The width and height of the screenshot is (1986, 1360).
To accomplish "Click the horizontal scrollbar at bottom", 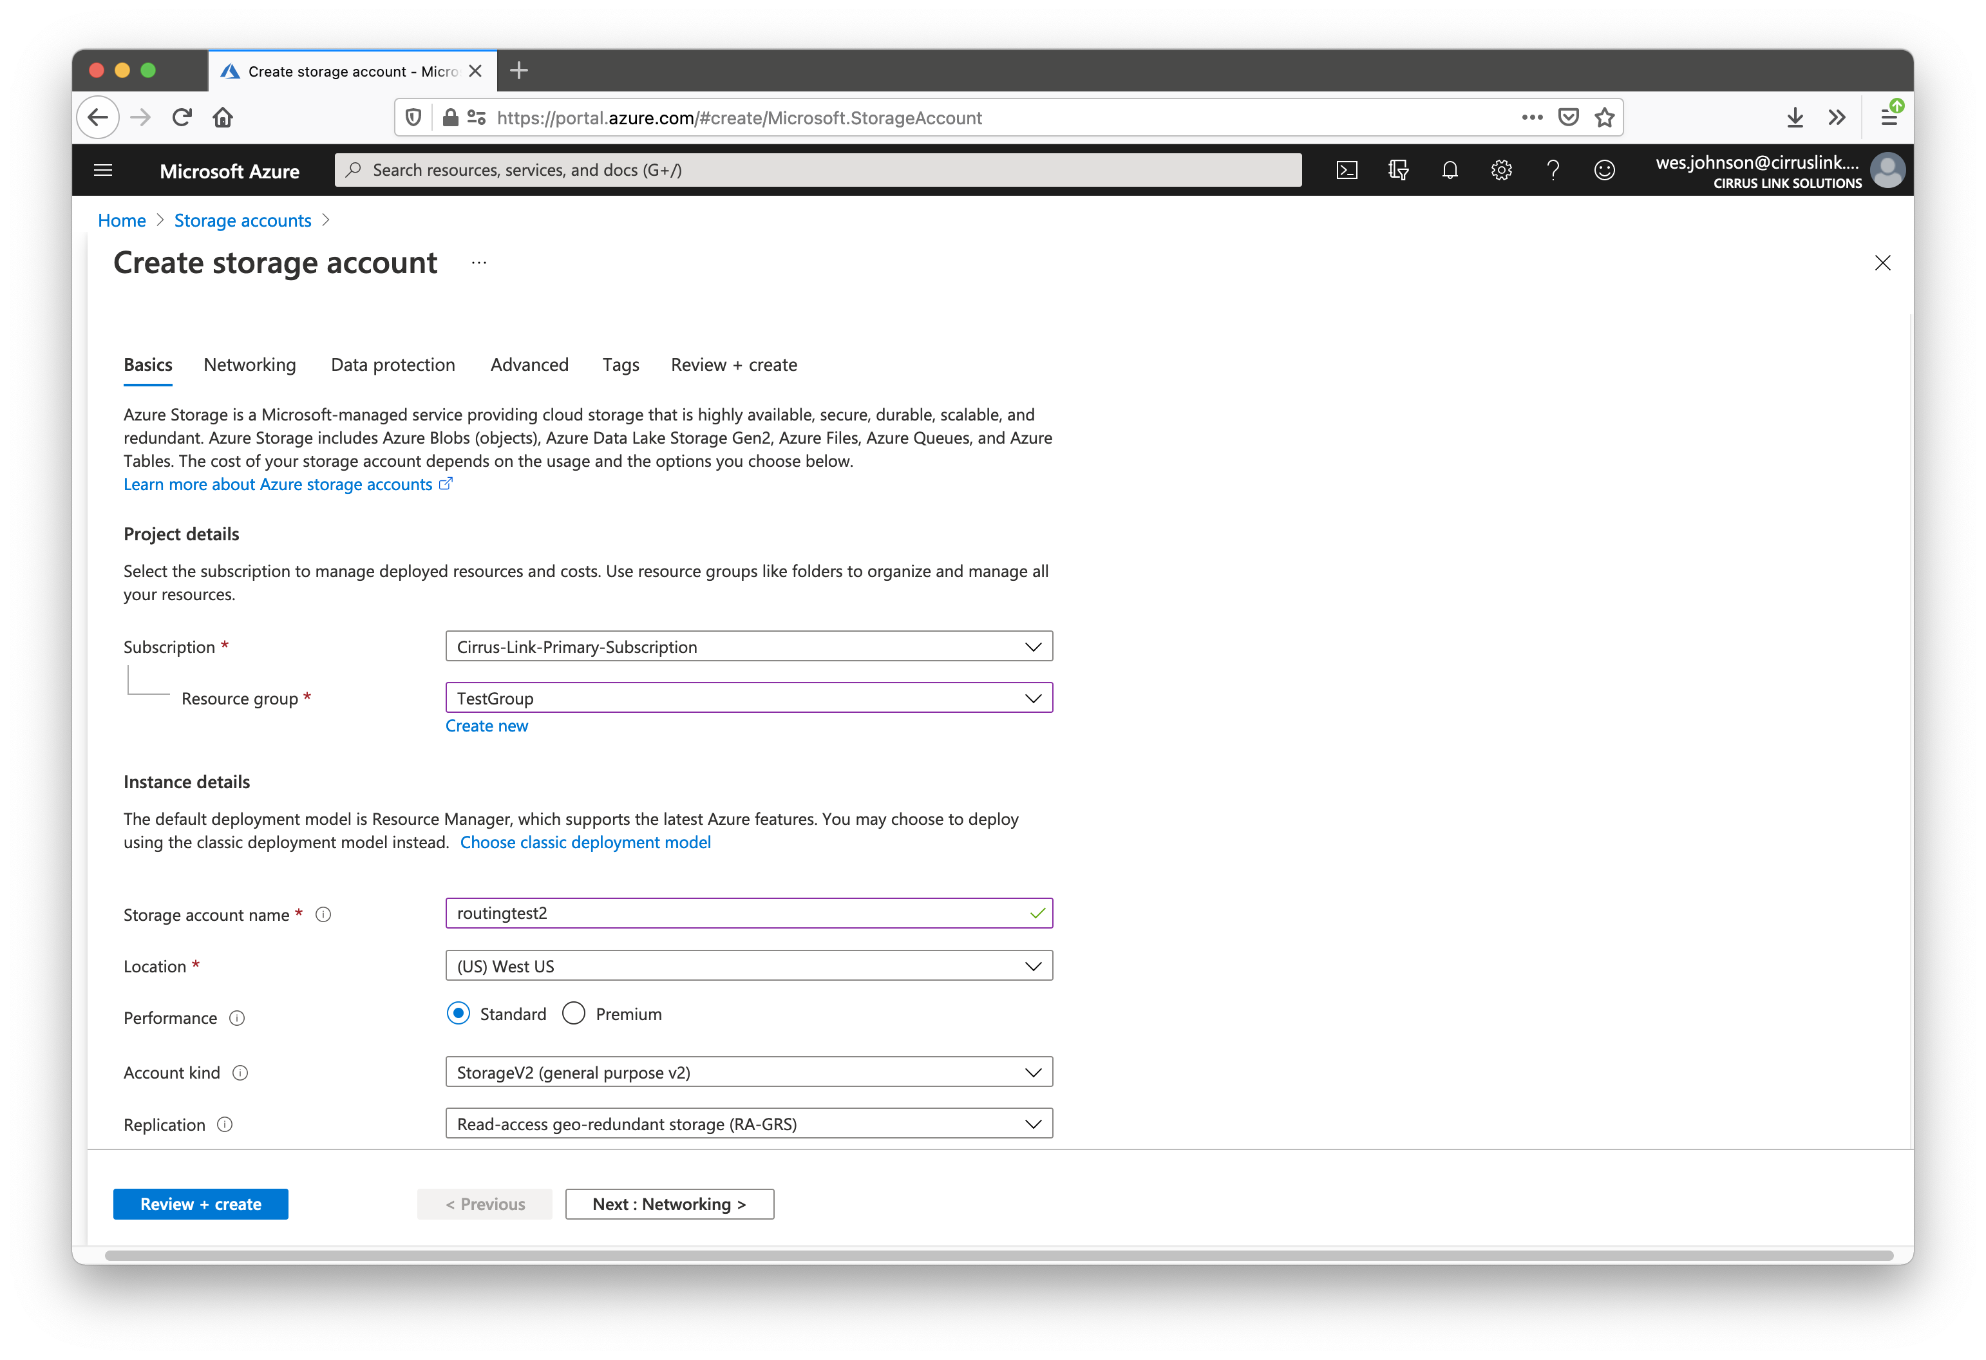I will coord(998,1255).
